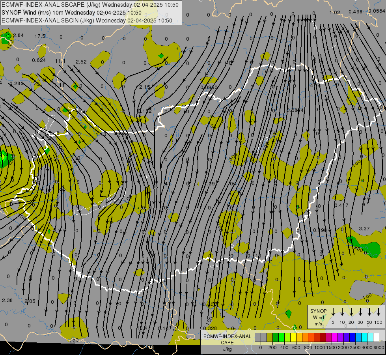This screenshot has width=386, height=355.
Task: Click the J/kg unit label in legend
Action: 227,349
